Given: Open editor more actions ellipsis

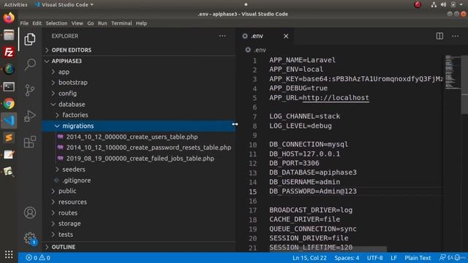Looking at the screenshot, I should pyautogui.click(x=455, y=36).
